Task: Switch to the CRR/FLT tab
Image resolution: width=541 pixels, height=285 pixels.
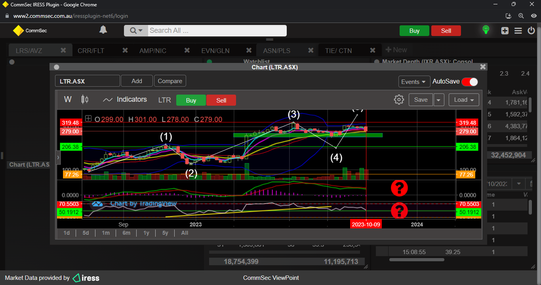Action: (x=91, y=51)
